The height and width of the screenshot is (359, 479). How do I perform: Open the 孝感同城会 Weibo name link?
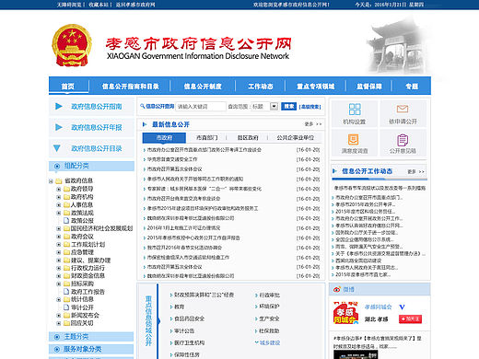[378, 307]
